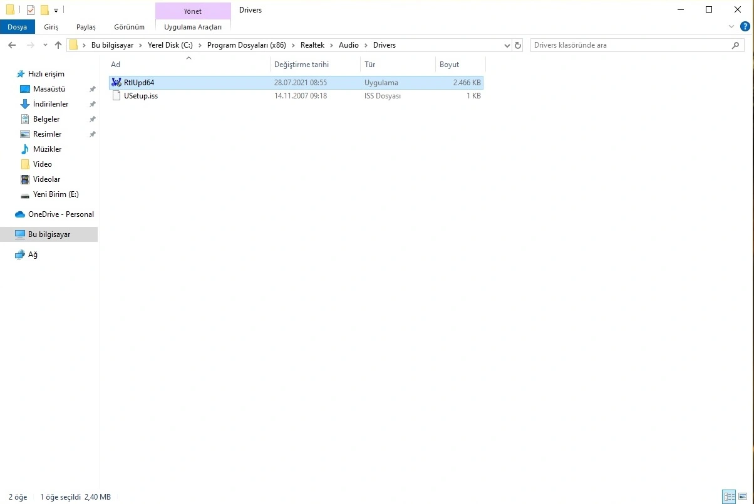Select the USetup.iss file icon

(116, 96)
